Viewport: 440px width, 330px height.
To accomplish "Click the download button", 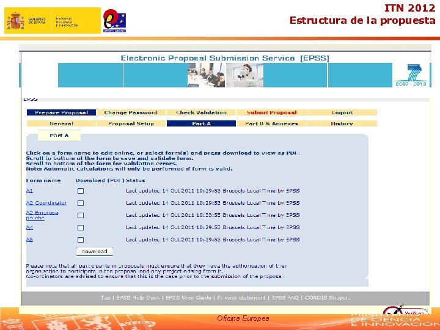I will tap(95, 251).
